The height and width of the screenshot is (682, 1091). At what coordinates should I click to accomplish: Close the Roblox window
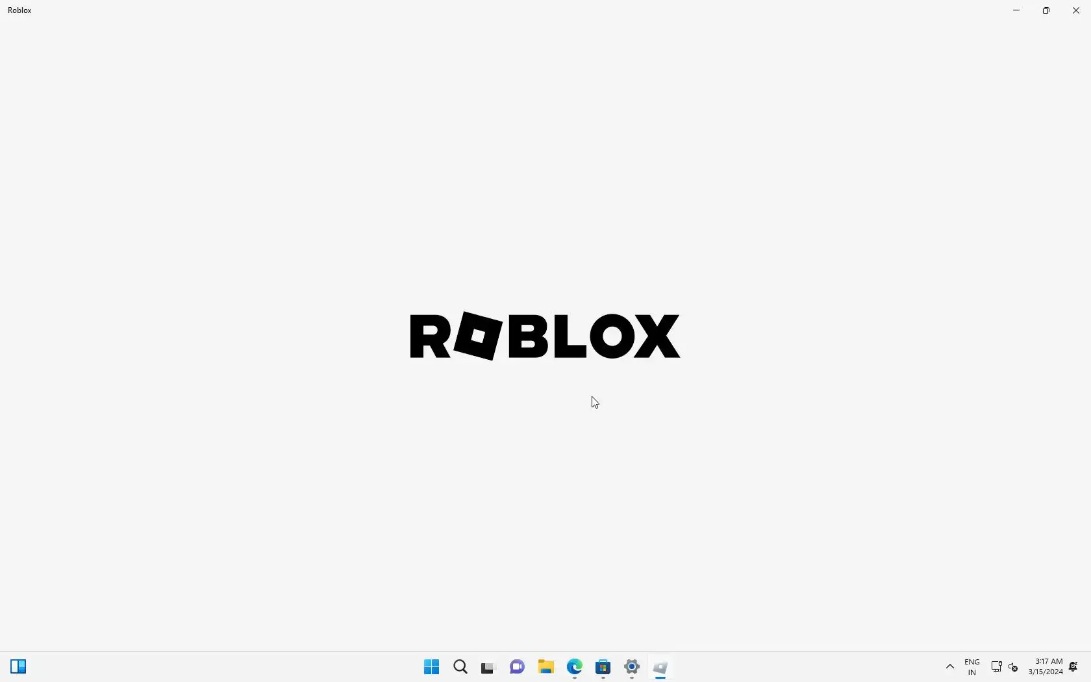[x=1076, y=10]
